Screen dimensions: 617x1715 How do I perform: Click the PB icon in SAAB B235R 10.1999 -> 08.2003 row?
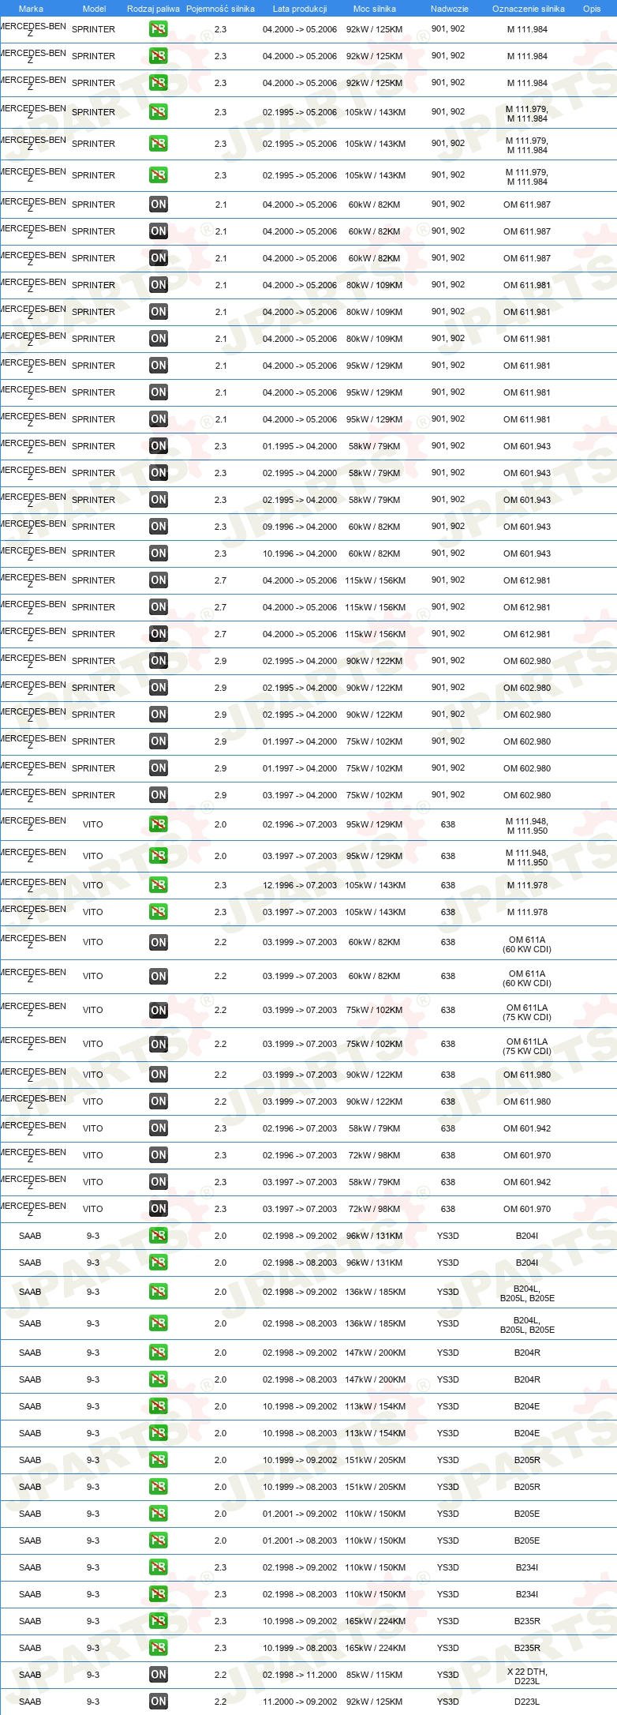tap(159, 1648)
